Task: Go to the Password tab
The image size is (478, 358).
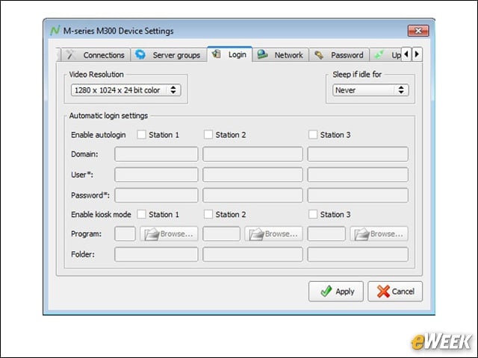Action: 339,55
